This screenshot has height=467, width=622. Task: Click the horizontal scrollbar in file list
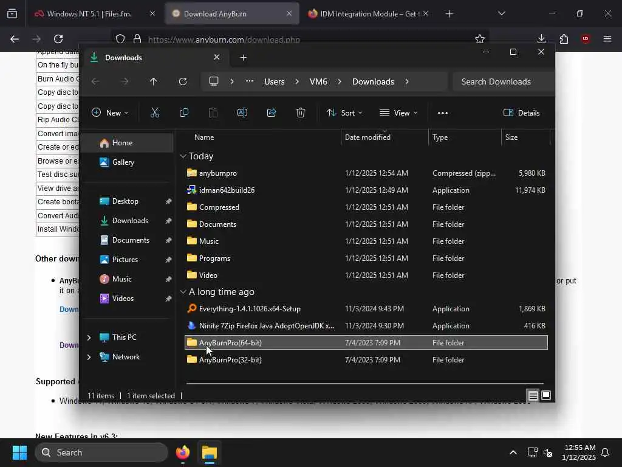pos(365,384)
